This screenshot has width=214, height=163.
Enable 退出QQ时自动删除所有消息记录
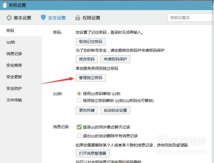(79, 136)
